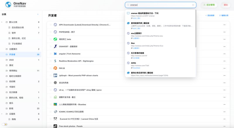Screen dimensions: 234x128
Task: Open the 音乐 category
Action: 11,103
